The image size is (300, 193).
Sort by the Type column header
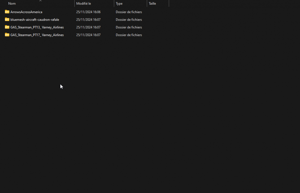coord(119,4)
